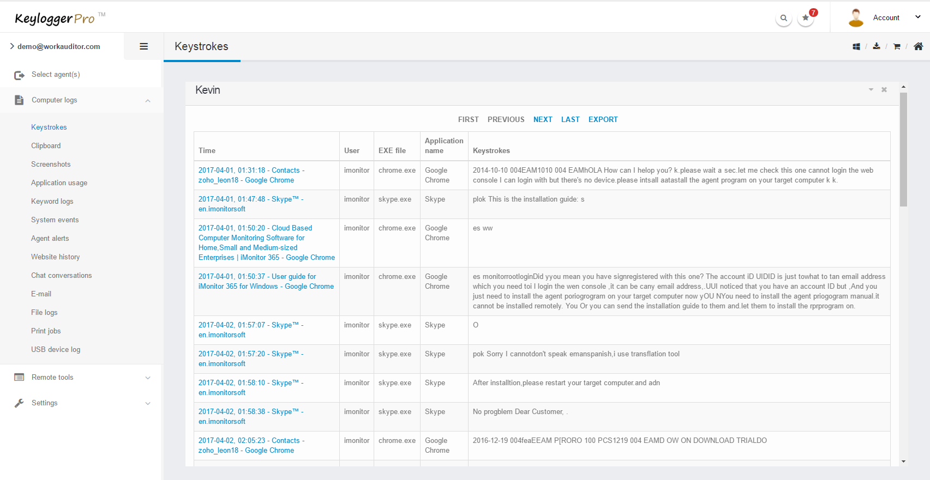The width and height of the screenshot is (930, 480).
Task: Toggle the sidebar with the hamburger icon
Action: coord(144,46)
